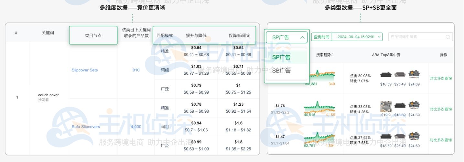Image resolution: width=464 pixels, height=162 pixels.
Task: Click the $1.47 bid value in right panel
Action: pyautogui.click(x=280, y=137)
